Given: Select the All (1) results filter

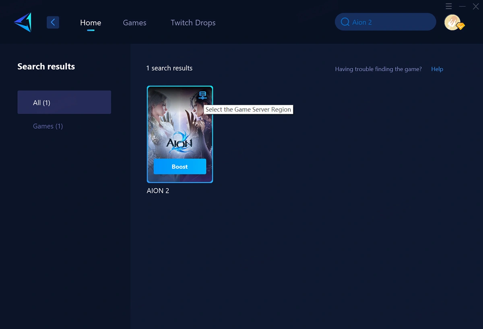Looking at the screenshot, I should point(64,103).
